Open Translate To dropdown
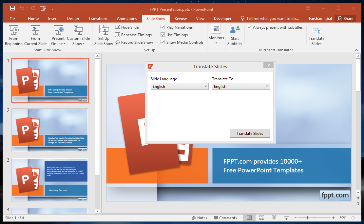Screen dimensions: 364x224 (x=241, y=86)
